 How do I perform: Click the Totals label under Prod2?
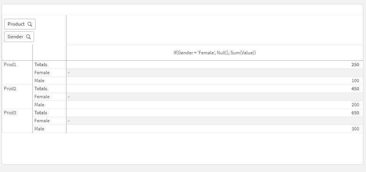click(x=41, y=89)
